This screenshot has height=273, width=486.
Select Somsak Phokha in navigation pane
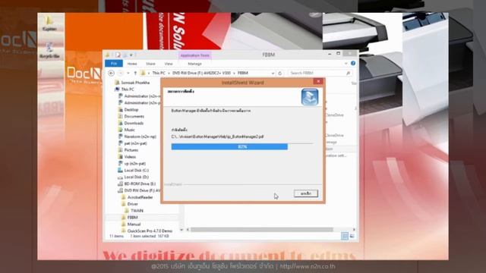point(135,83)
